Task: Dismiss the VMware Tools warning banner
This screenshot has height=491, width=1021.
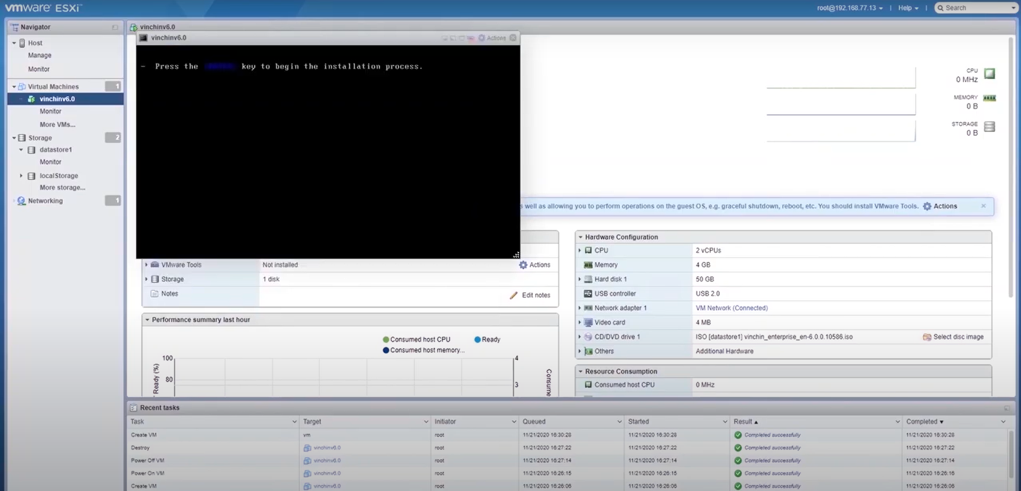Action: [983, 206]
